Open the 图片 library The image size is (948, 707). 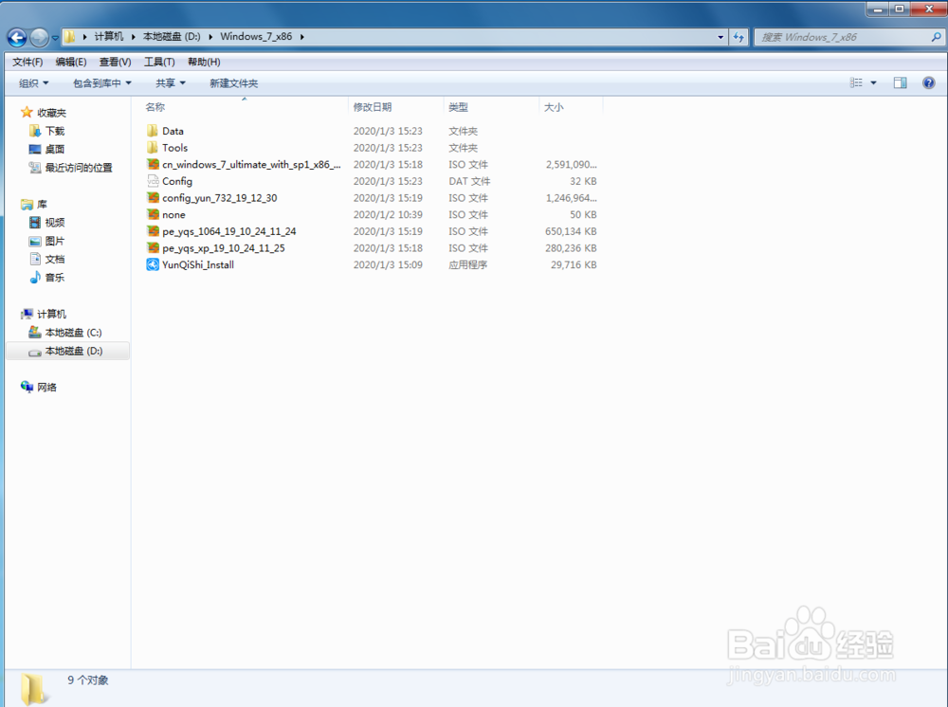(54, 241)
